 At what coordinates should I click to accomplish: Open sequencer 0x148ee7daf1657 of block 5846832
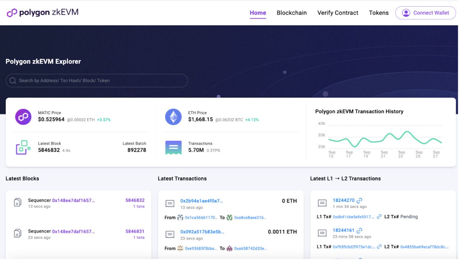coord(73,200)
